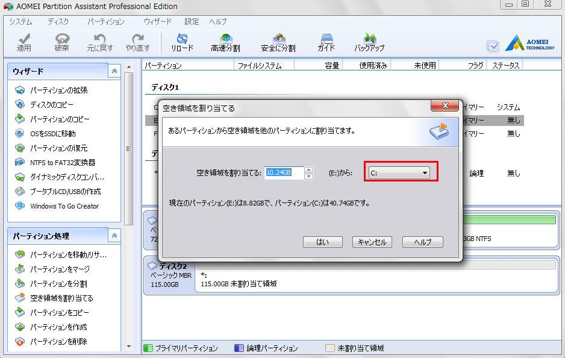Launch パーティションの復元 wizard icon
565x358 pixels.
point(20,148)
